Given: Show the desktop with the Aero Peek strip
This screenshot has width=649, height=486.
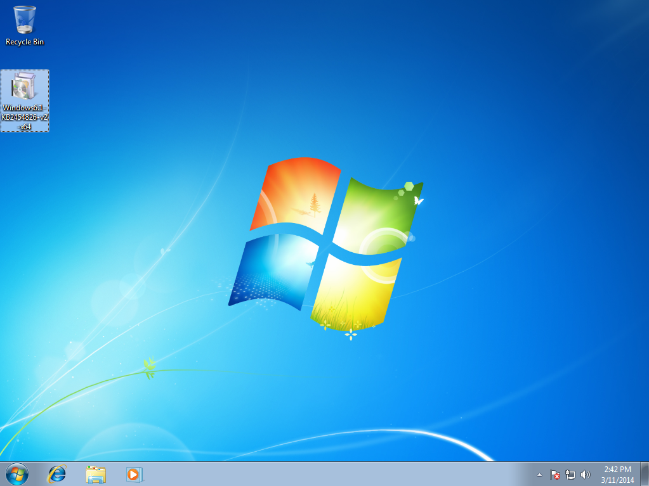Looking at the screenshot, I should tap(646, 474).
